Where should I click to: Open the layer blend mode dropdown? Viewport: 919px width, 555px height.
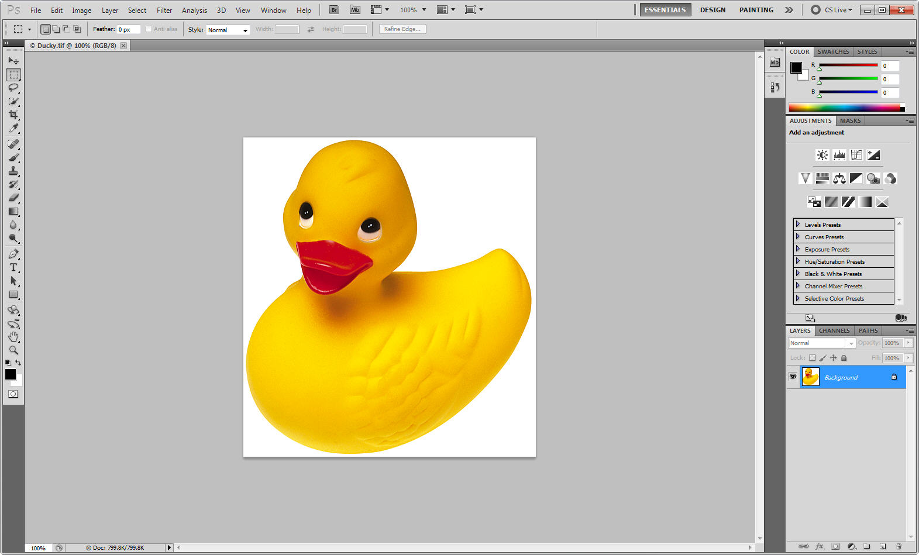tap(822, 343)
